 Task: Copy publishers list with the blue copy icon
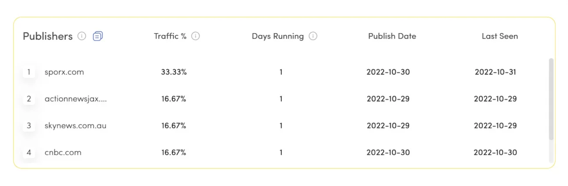(x=98, y=36)
